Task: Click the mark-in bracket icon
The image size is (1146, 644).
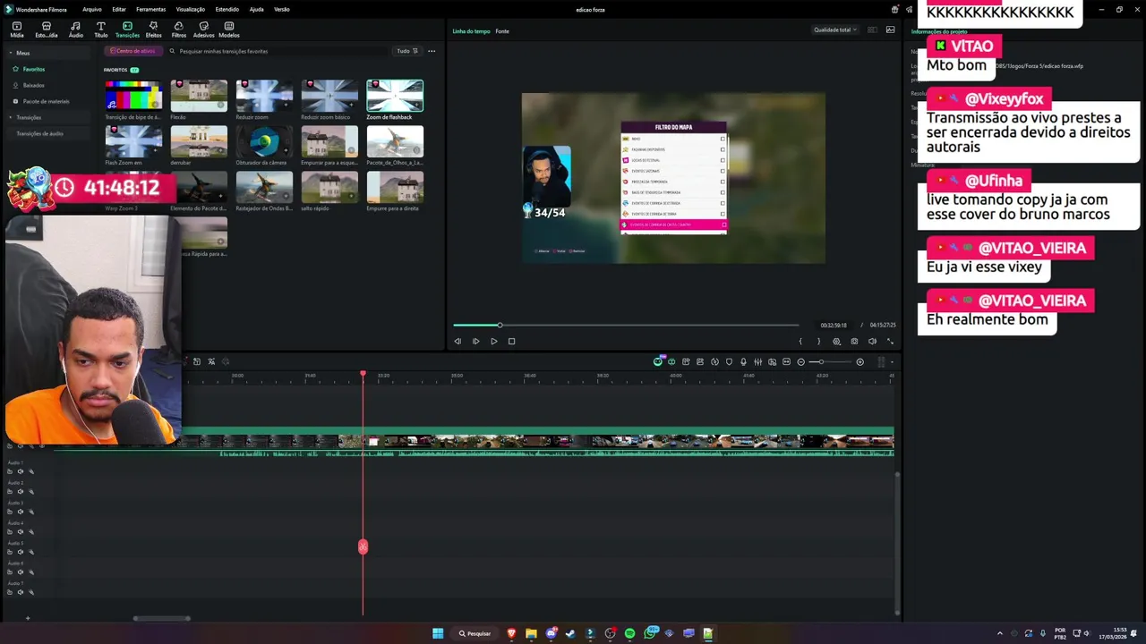Action: (800, 341)
